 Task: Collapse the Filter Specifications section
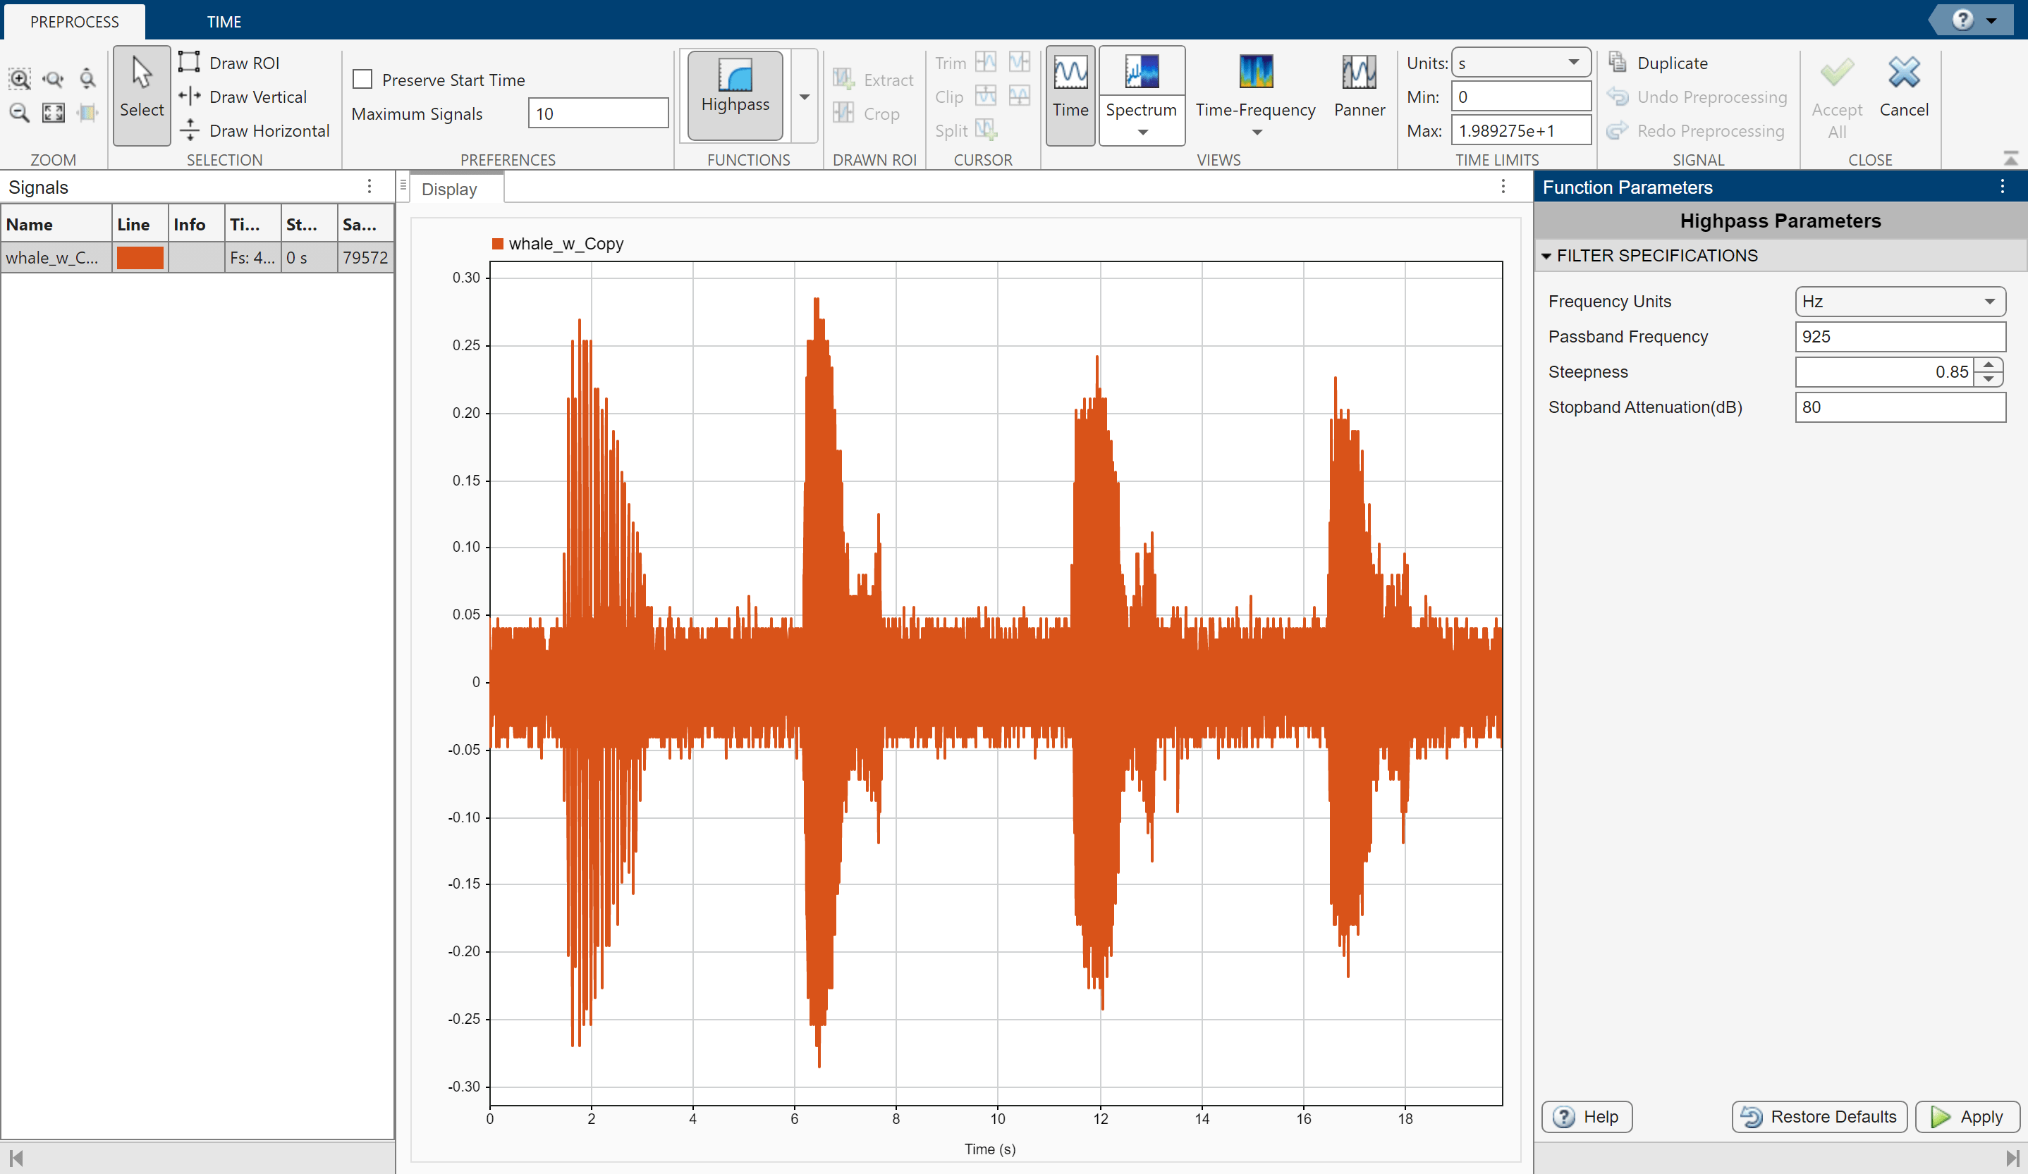[1548, 256]
